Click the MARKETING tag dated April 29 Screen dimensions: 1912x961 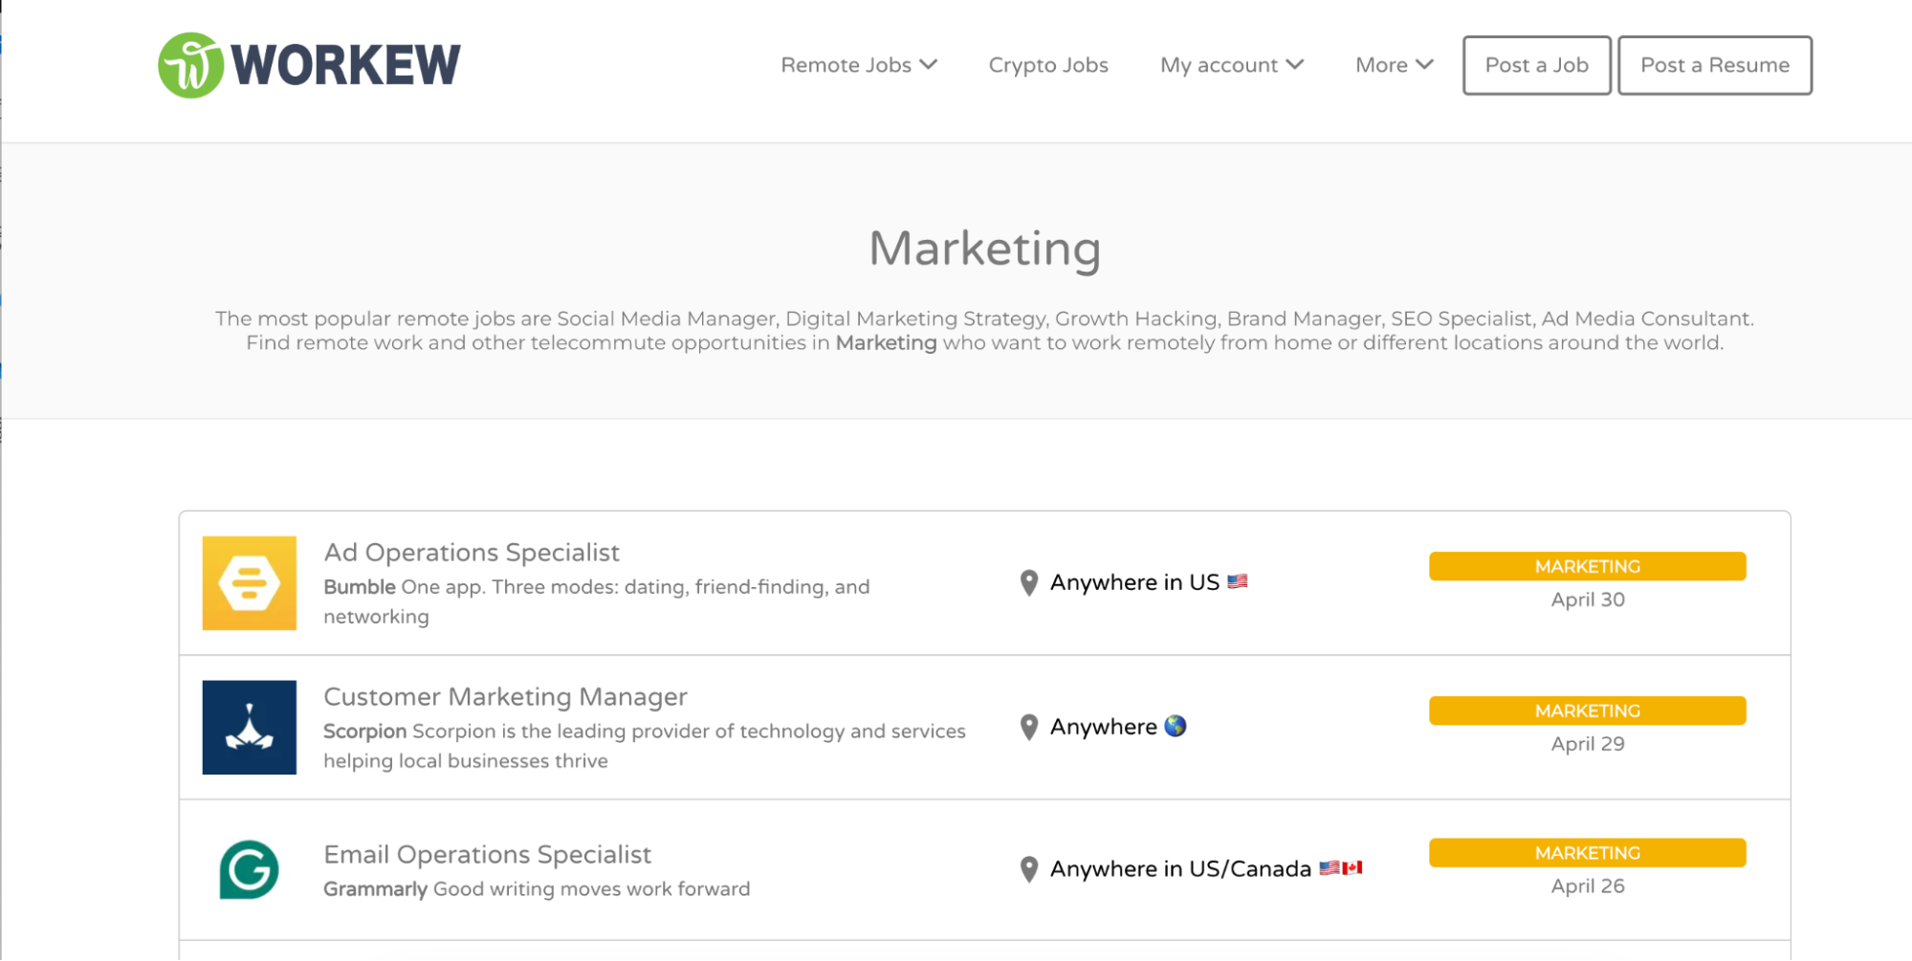click(x=1588, y=710)
